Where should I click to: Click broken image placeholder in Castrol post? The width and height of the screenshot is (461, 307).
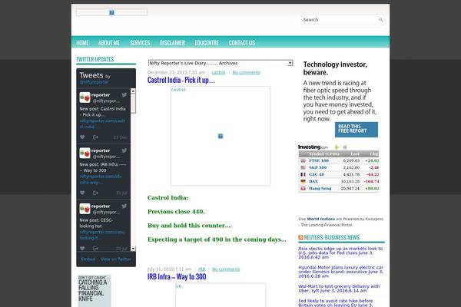pyautogui.click(x=221, y=136)
